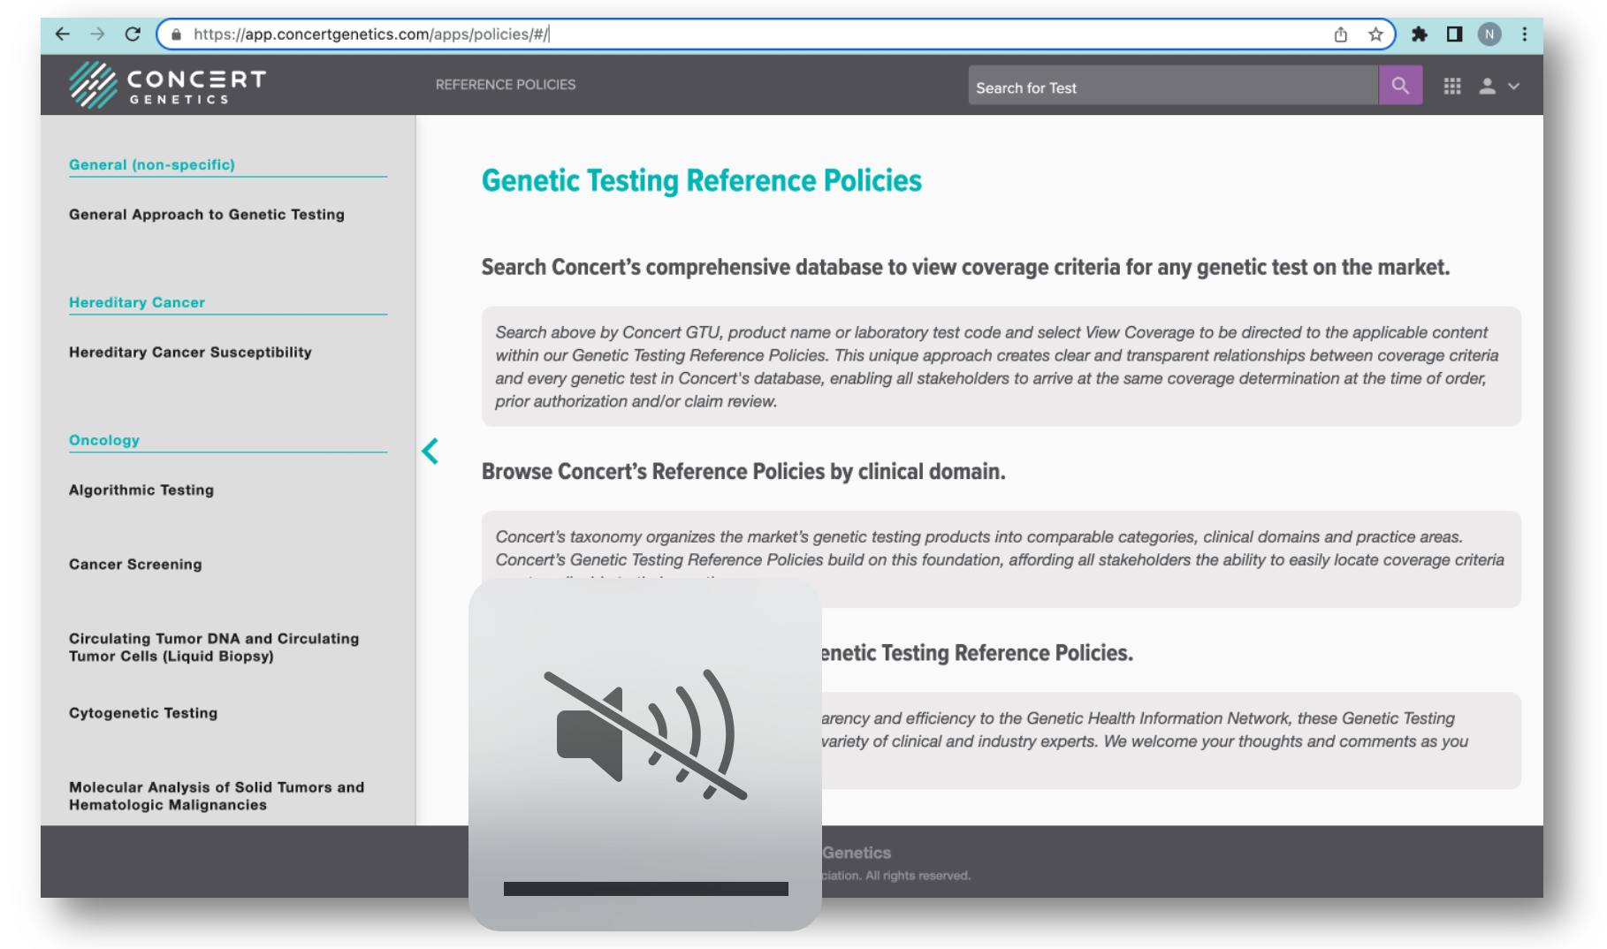Open the apps grid icon

click(x=1452, y=86)
